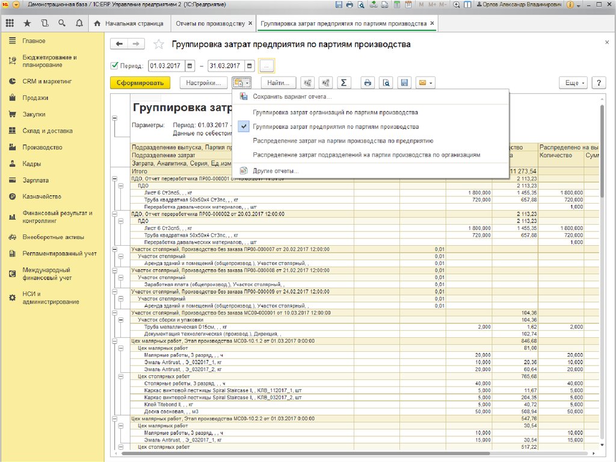Viewport: 616px width, 462px height.
Task: Open print preview with magnifier icon
Action: click(x=386, y=83)
